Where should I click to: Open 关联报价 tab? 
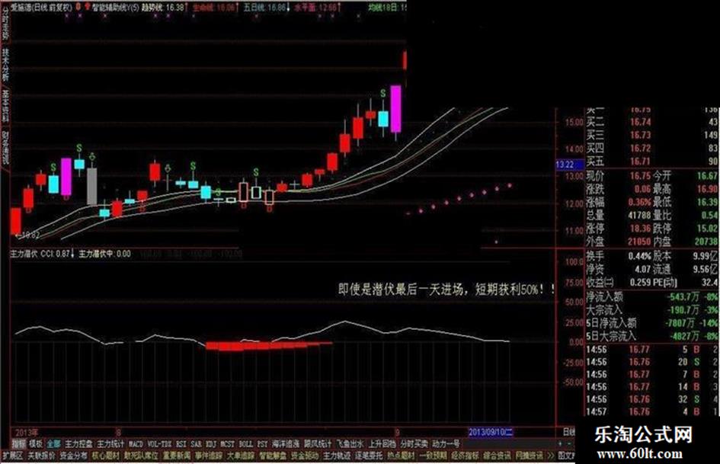41,456
